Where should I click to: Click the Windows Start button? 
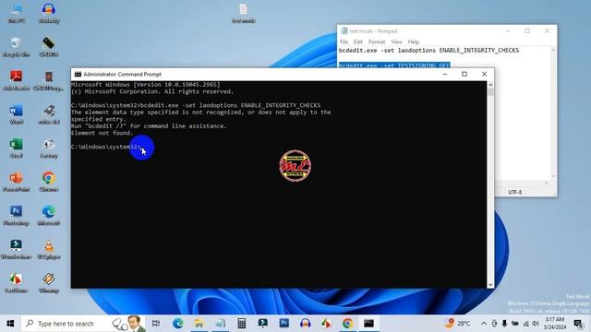[10, 324]
